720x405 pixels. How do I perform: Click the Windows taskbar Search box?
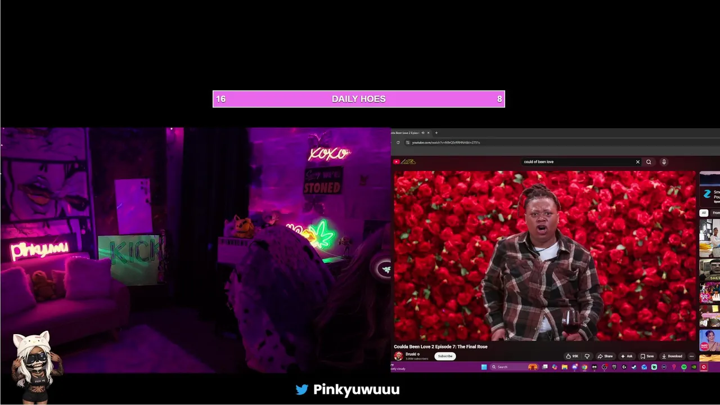coord(515,367)
